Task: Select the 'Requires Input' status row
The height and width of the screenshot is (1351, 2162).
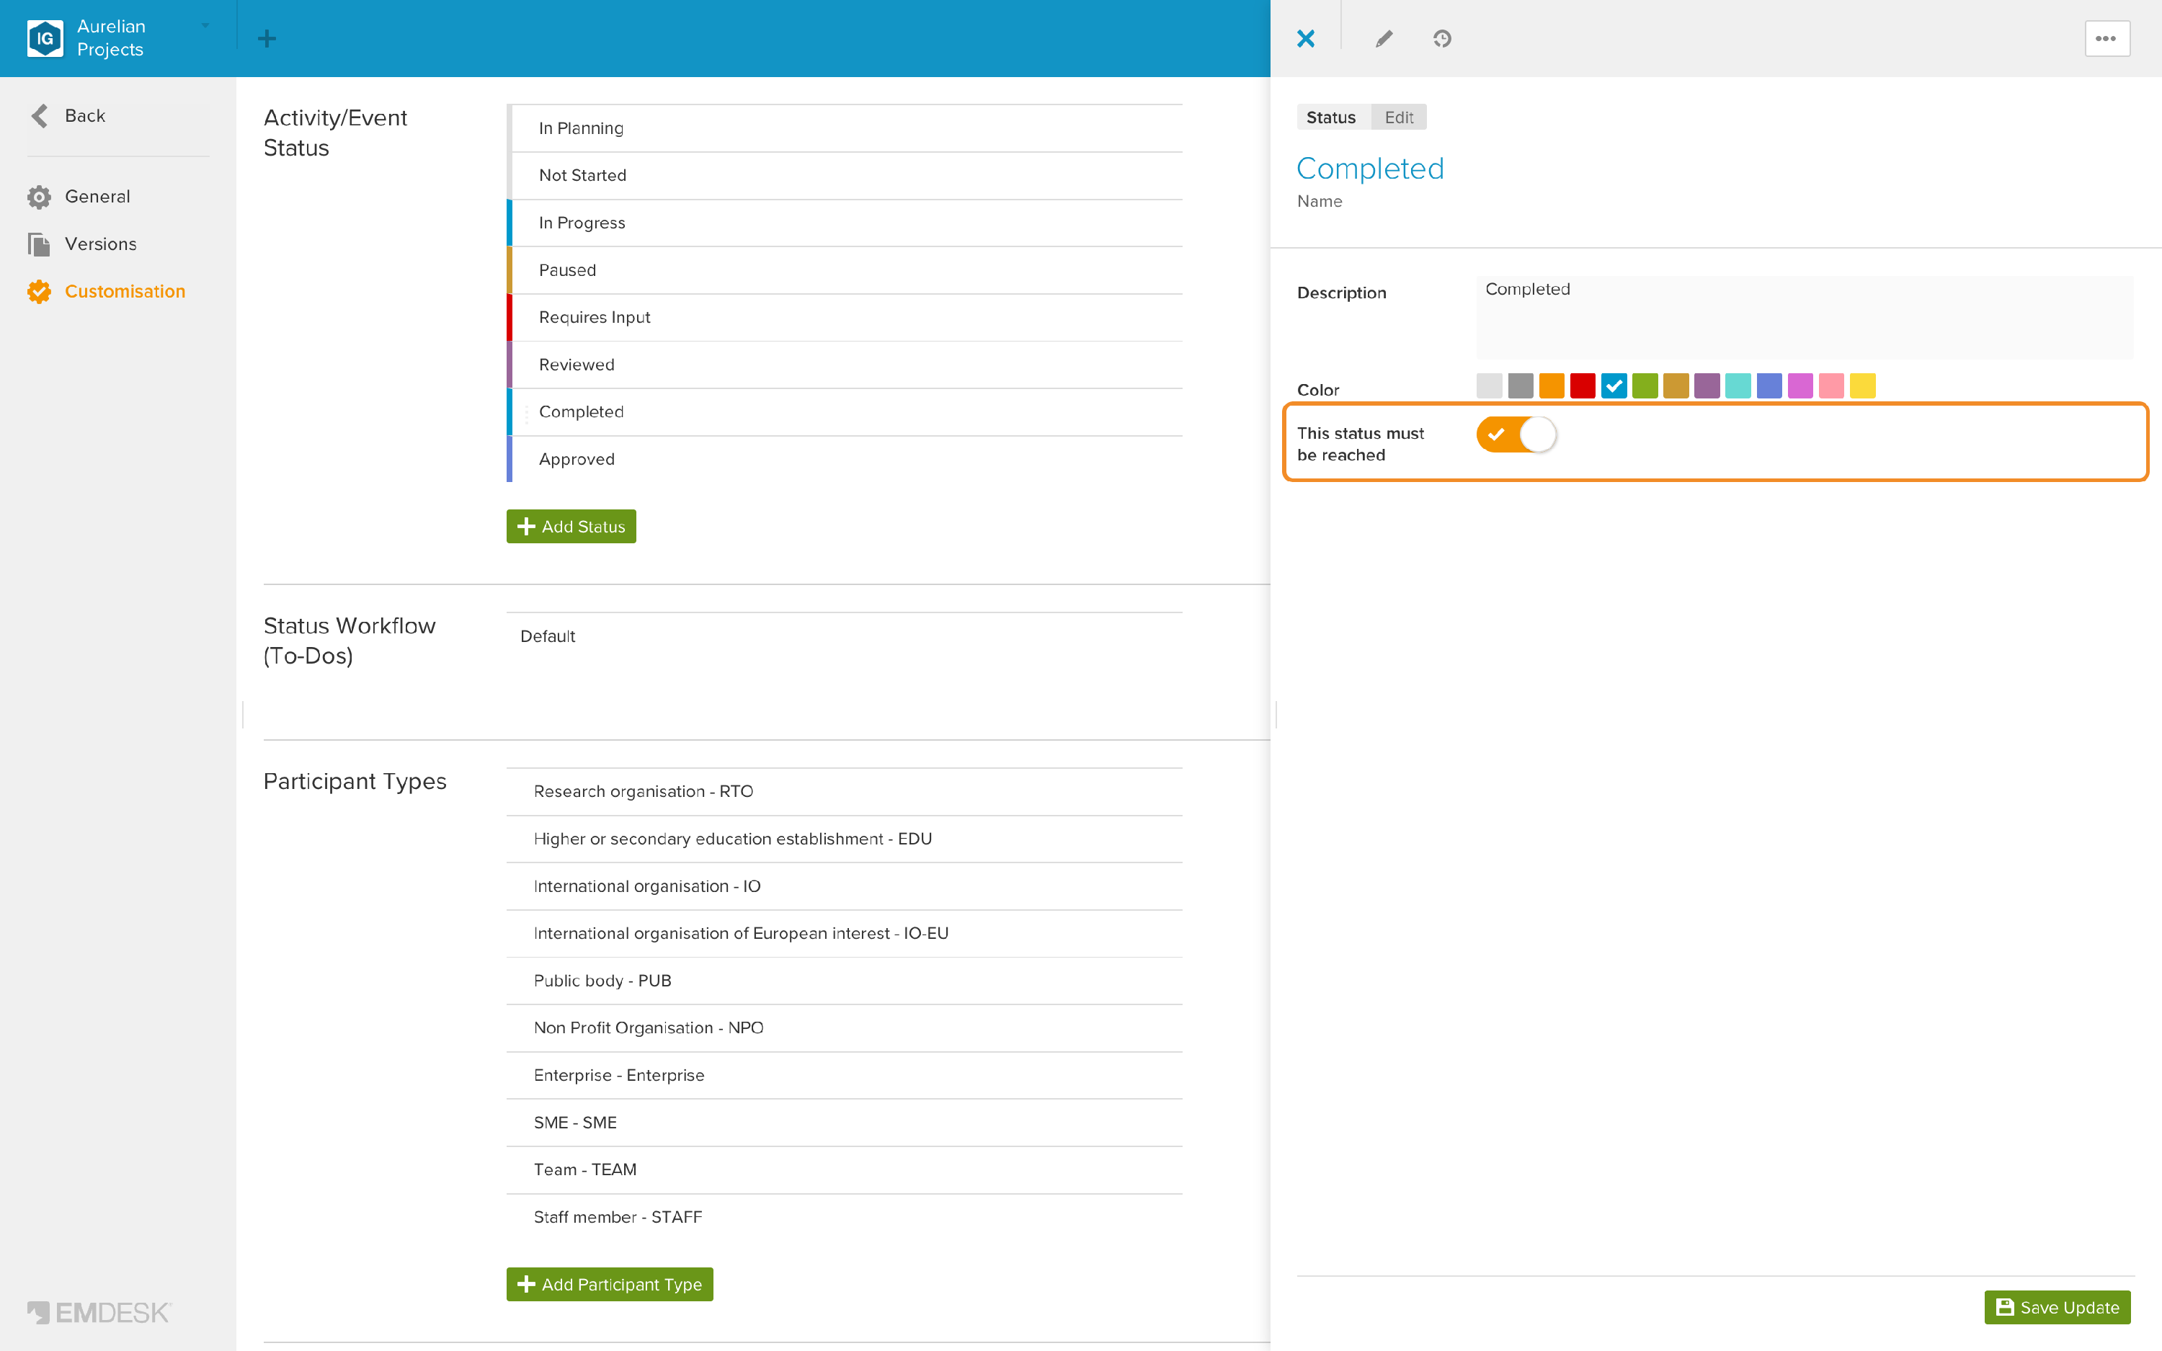Action: (x=845, y=317)
